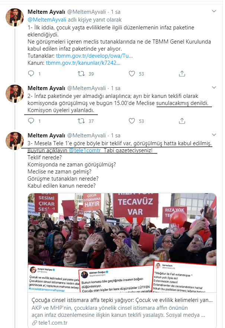Reply to the first tweet about infaz paketi
This screenshot has height=328, width=225.
pos(31,74)
